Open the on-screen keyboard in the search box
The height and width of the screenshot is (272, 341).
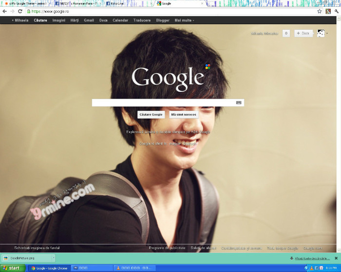point(239,102)
